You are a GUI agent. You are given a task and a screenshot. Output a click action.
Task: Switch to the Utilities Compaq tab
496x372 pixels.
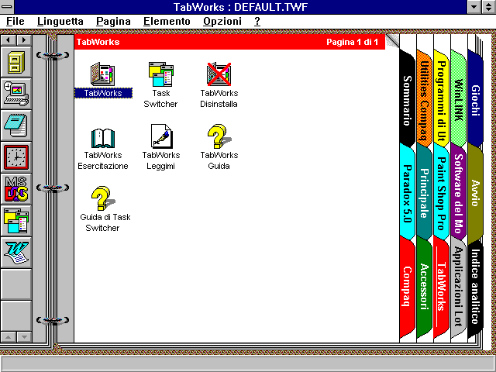424,100
